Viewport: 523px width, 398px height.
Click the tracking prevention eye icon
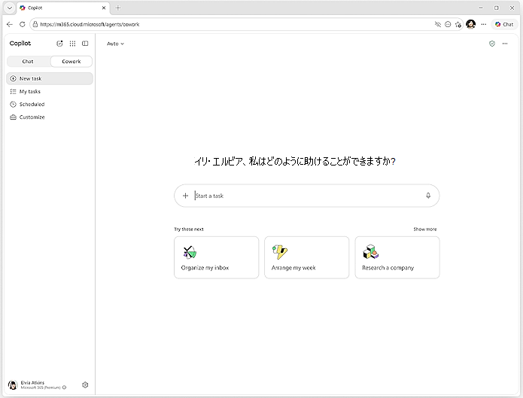(438, 24)
